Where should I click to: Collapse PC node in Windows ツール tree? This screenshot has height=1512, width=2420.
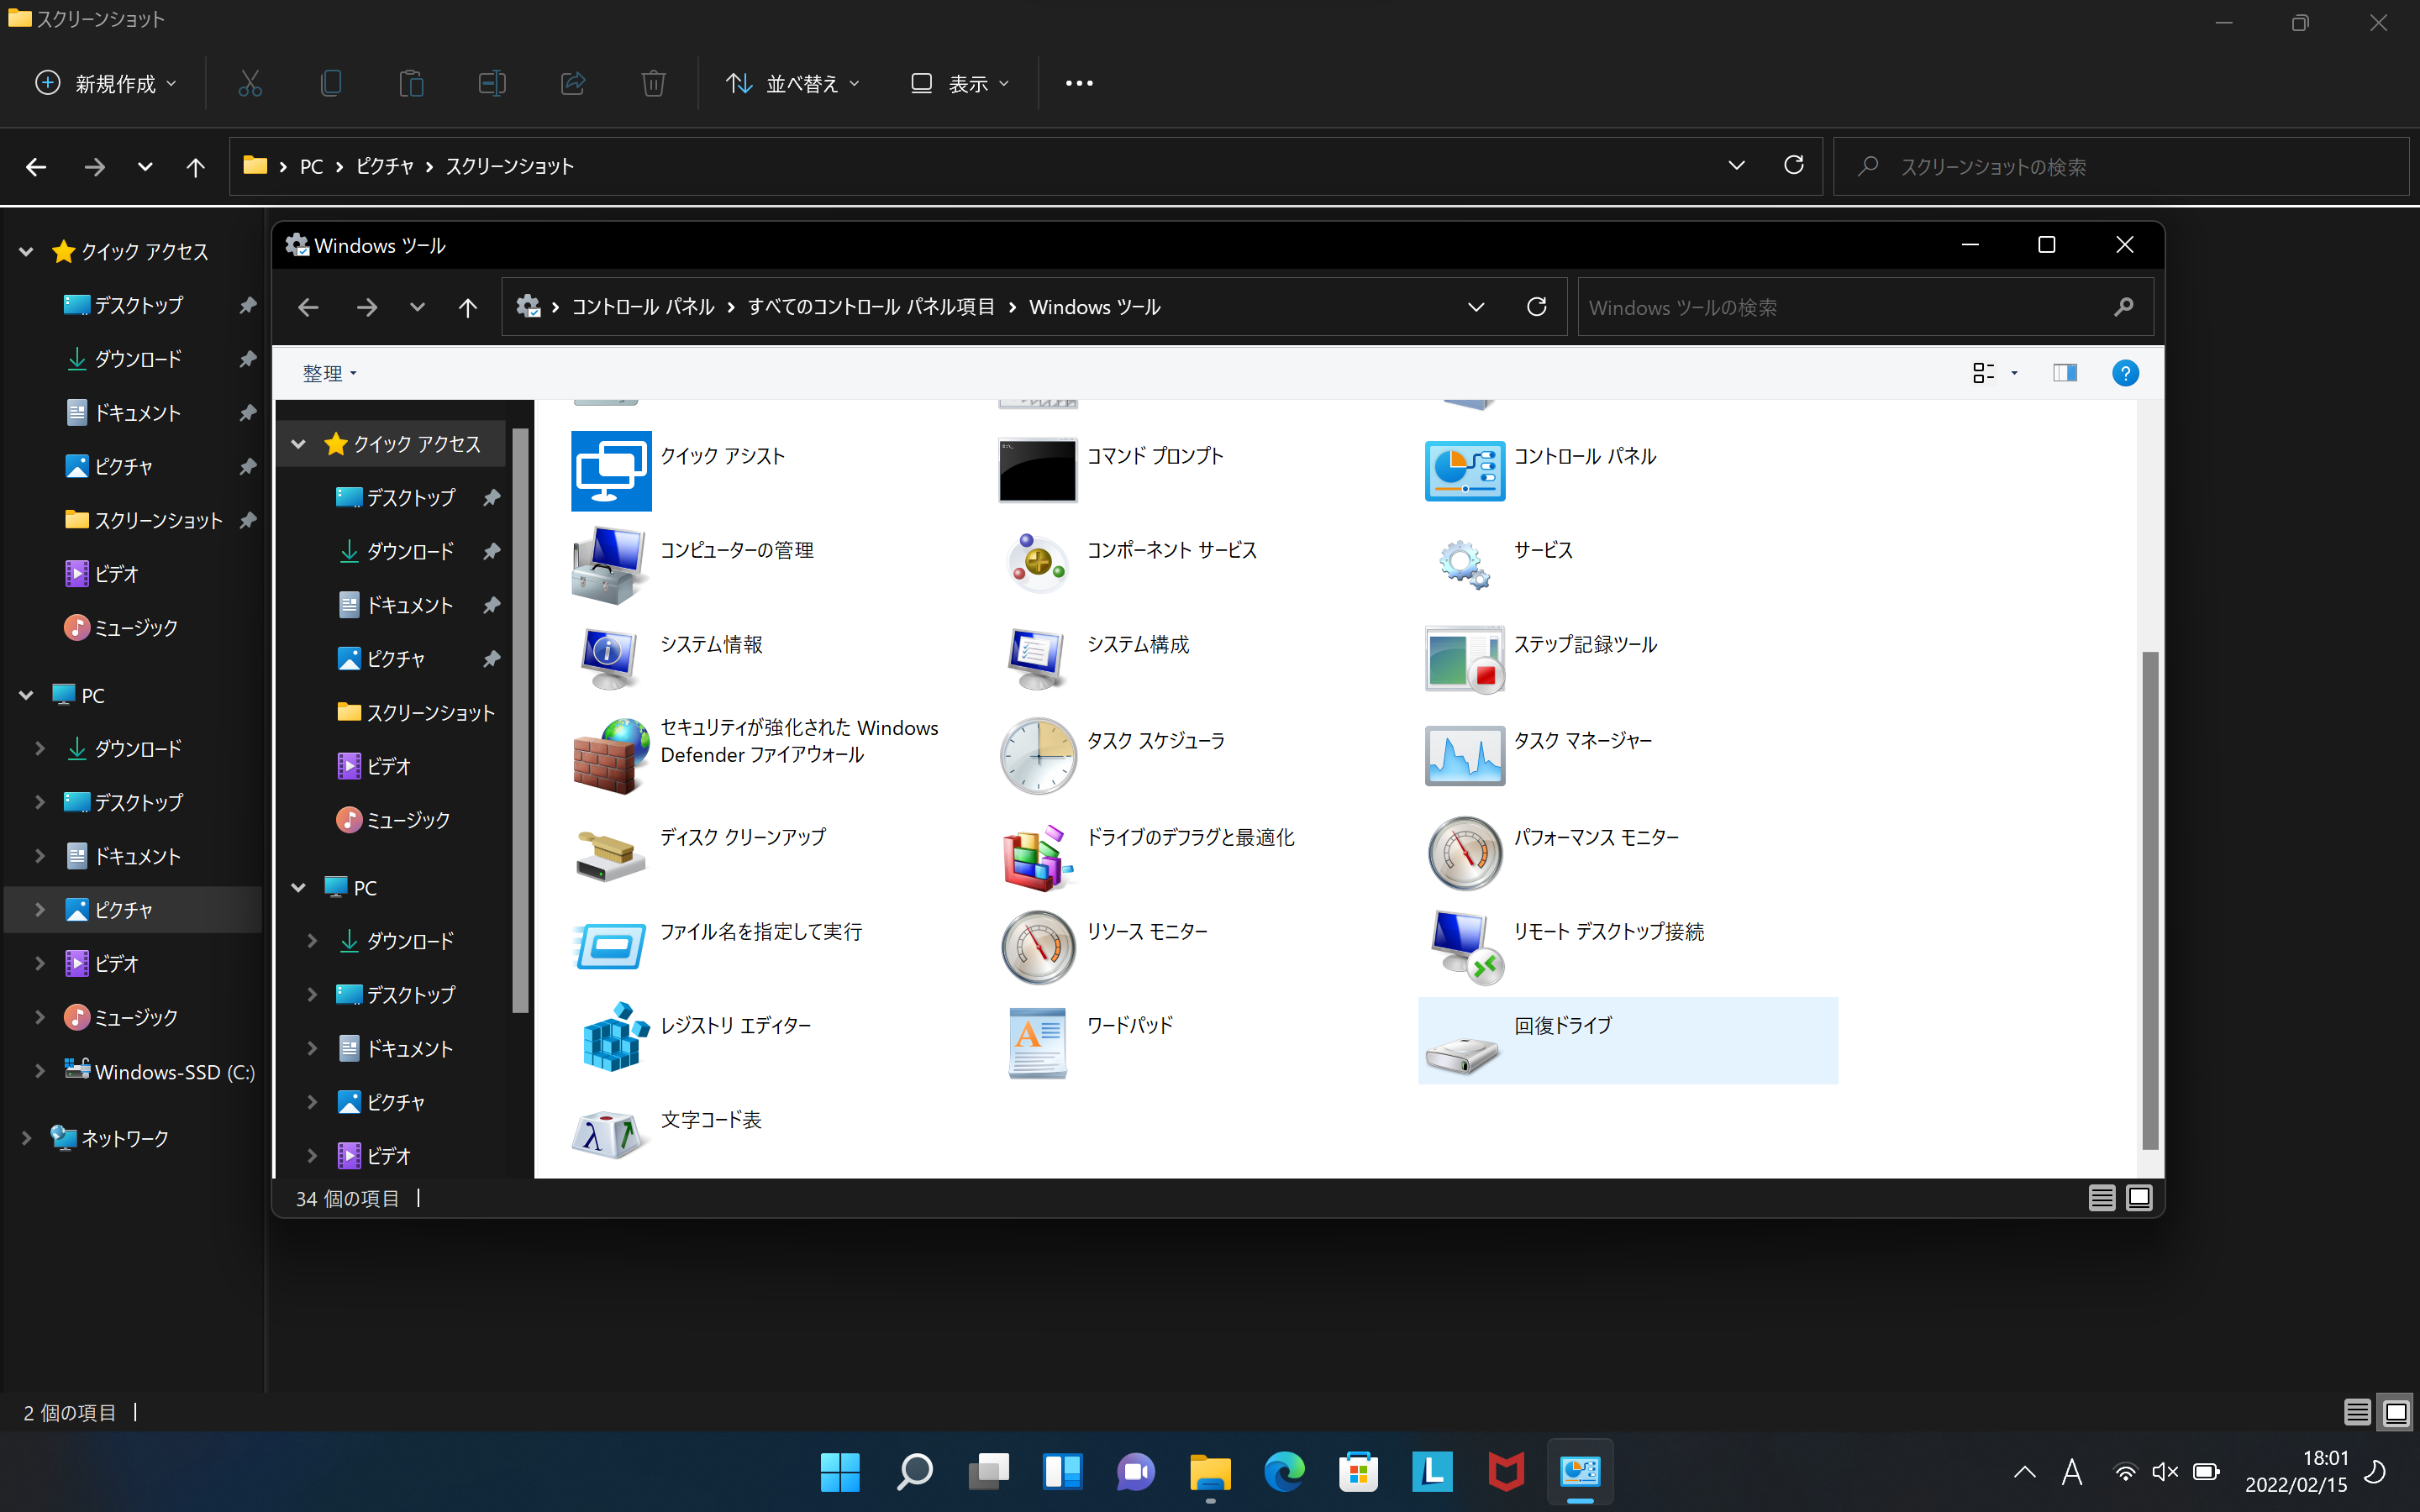tap(299, 888)
